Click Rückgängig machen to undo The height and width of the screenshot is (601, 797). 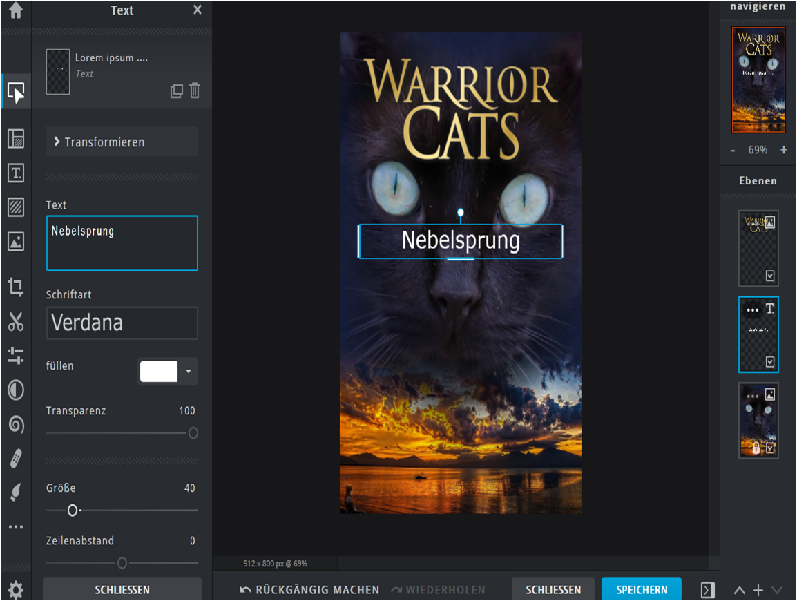(x=309, y=590)
